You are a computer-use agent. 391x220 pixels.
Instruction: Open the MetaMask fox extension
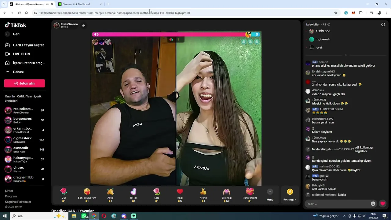coord(353,13)
